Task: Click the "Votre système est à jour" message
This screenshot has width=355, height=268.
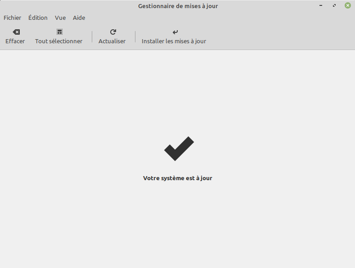Action: (177, 178)
